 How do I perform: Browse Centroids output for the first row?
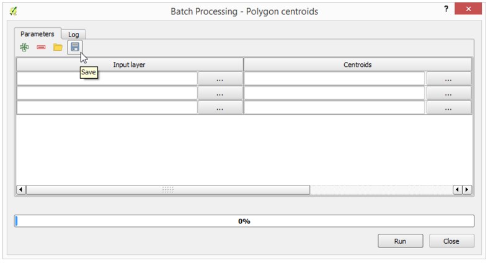(x=448, y=79)
